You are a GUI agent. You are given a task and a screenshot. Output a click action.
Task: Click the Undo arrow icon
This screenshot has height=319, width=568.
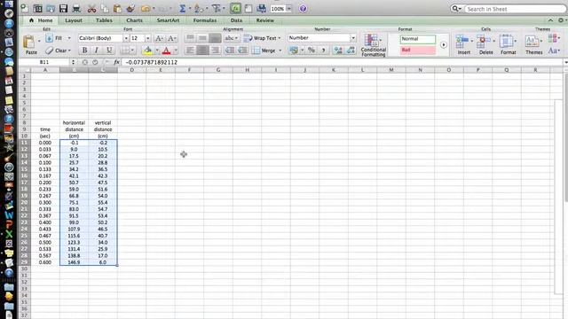coord(146,8)
